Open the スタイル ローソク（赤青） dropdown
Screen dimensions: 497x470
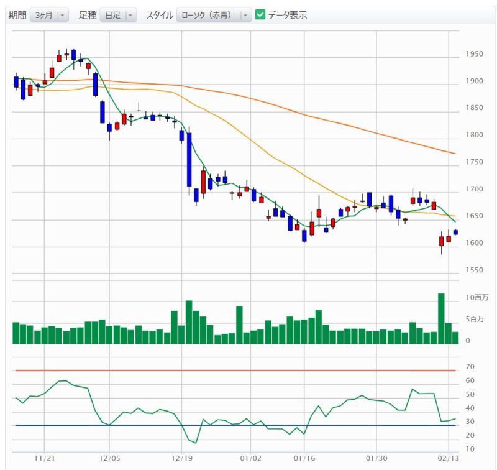click(x=214, y=15)
